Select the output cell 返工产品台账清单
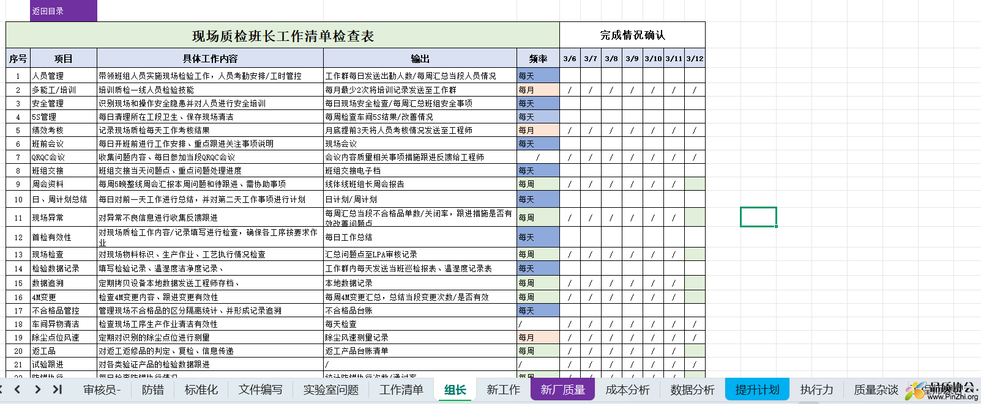 [420, 351]
